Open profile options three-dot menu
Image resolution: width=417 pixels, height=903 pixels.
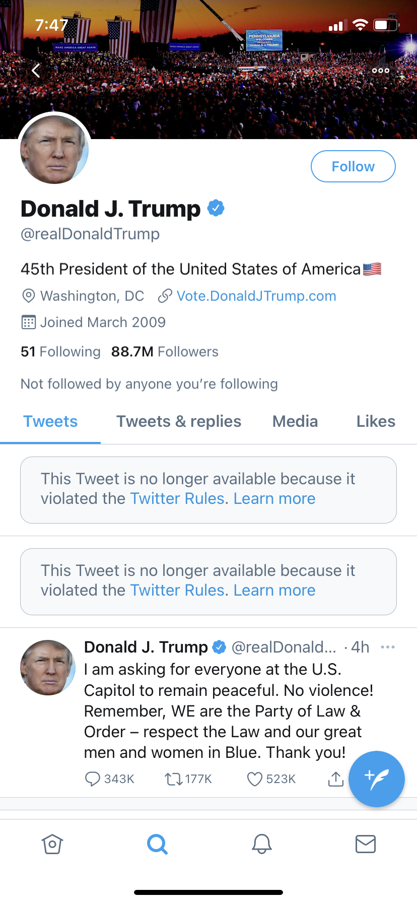pyautogui.click(x=381, y=71)
